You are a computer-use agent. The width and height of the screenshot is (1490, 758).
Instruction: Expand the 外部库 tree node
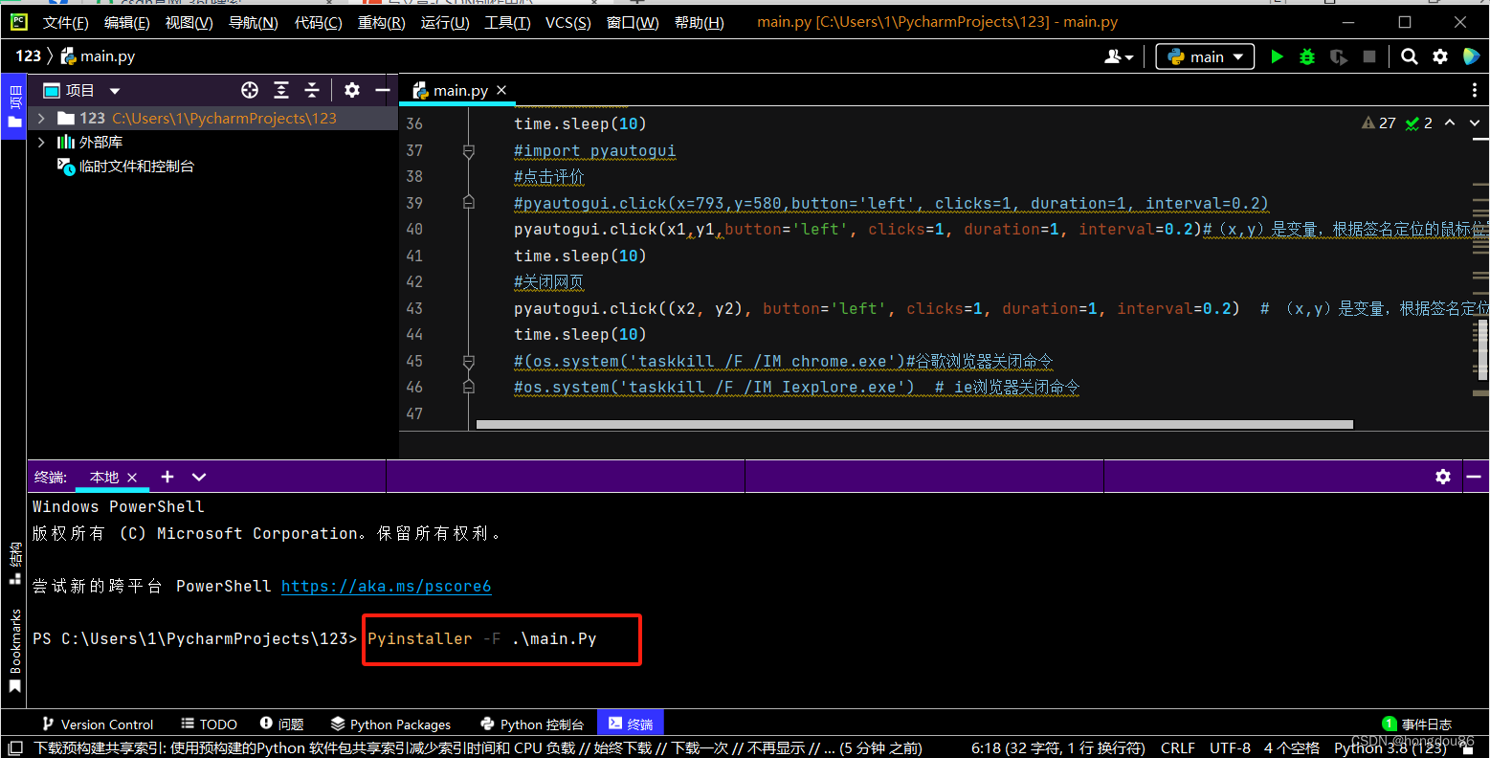click(x=40, y=142)
